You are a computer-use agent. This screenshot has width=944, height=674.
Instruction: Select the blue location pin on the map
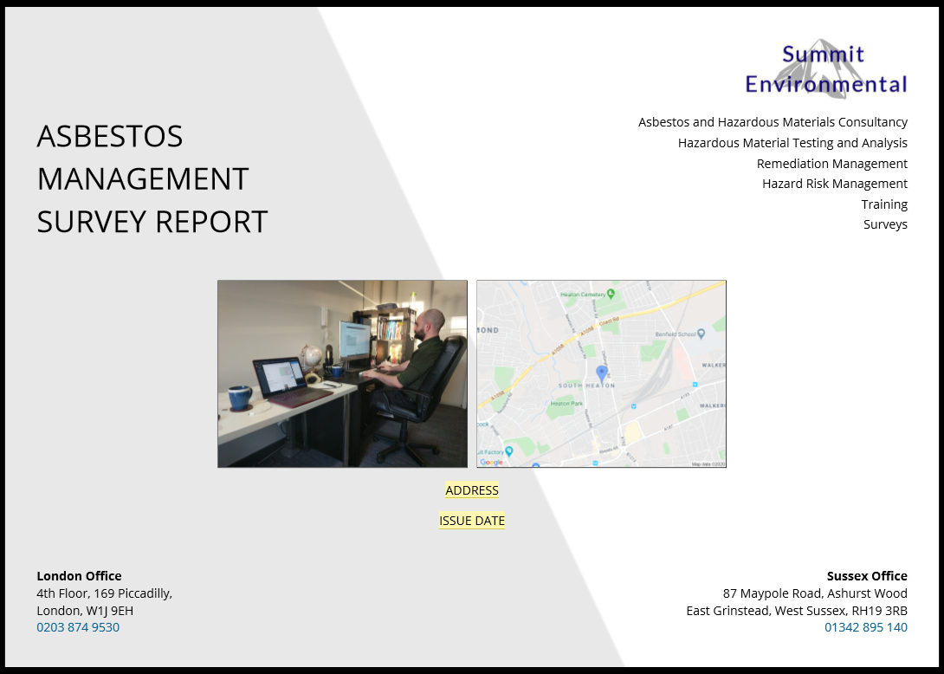coord(601,373)
